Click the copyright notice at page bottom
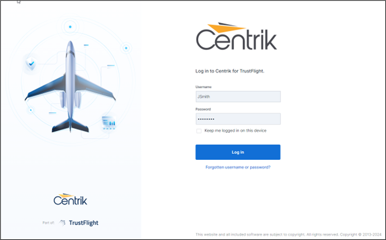Viewport: 386px width, 240px height. point(288,235)
